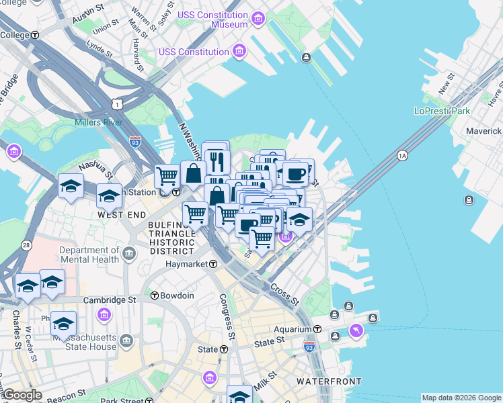
Task: Click the school marker near Milk St
Action: 239,395
